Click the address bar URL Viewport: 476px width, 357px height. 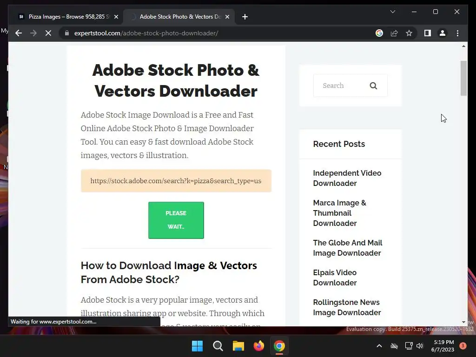click(x=146, y=33)
